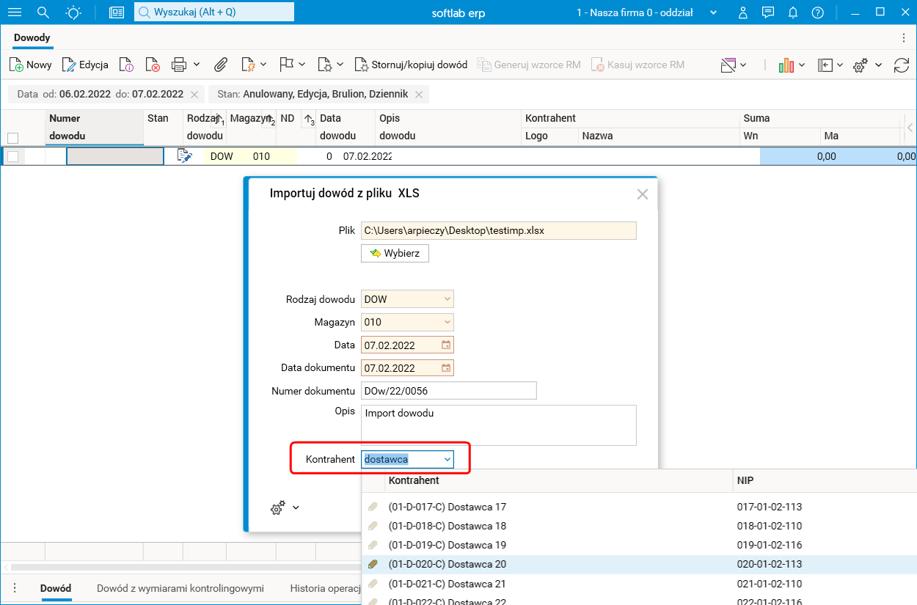The image size is (917, 605).
Task: Open the chat messages icon
Action: [x=768, y=12]
